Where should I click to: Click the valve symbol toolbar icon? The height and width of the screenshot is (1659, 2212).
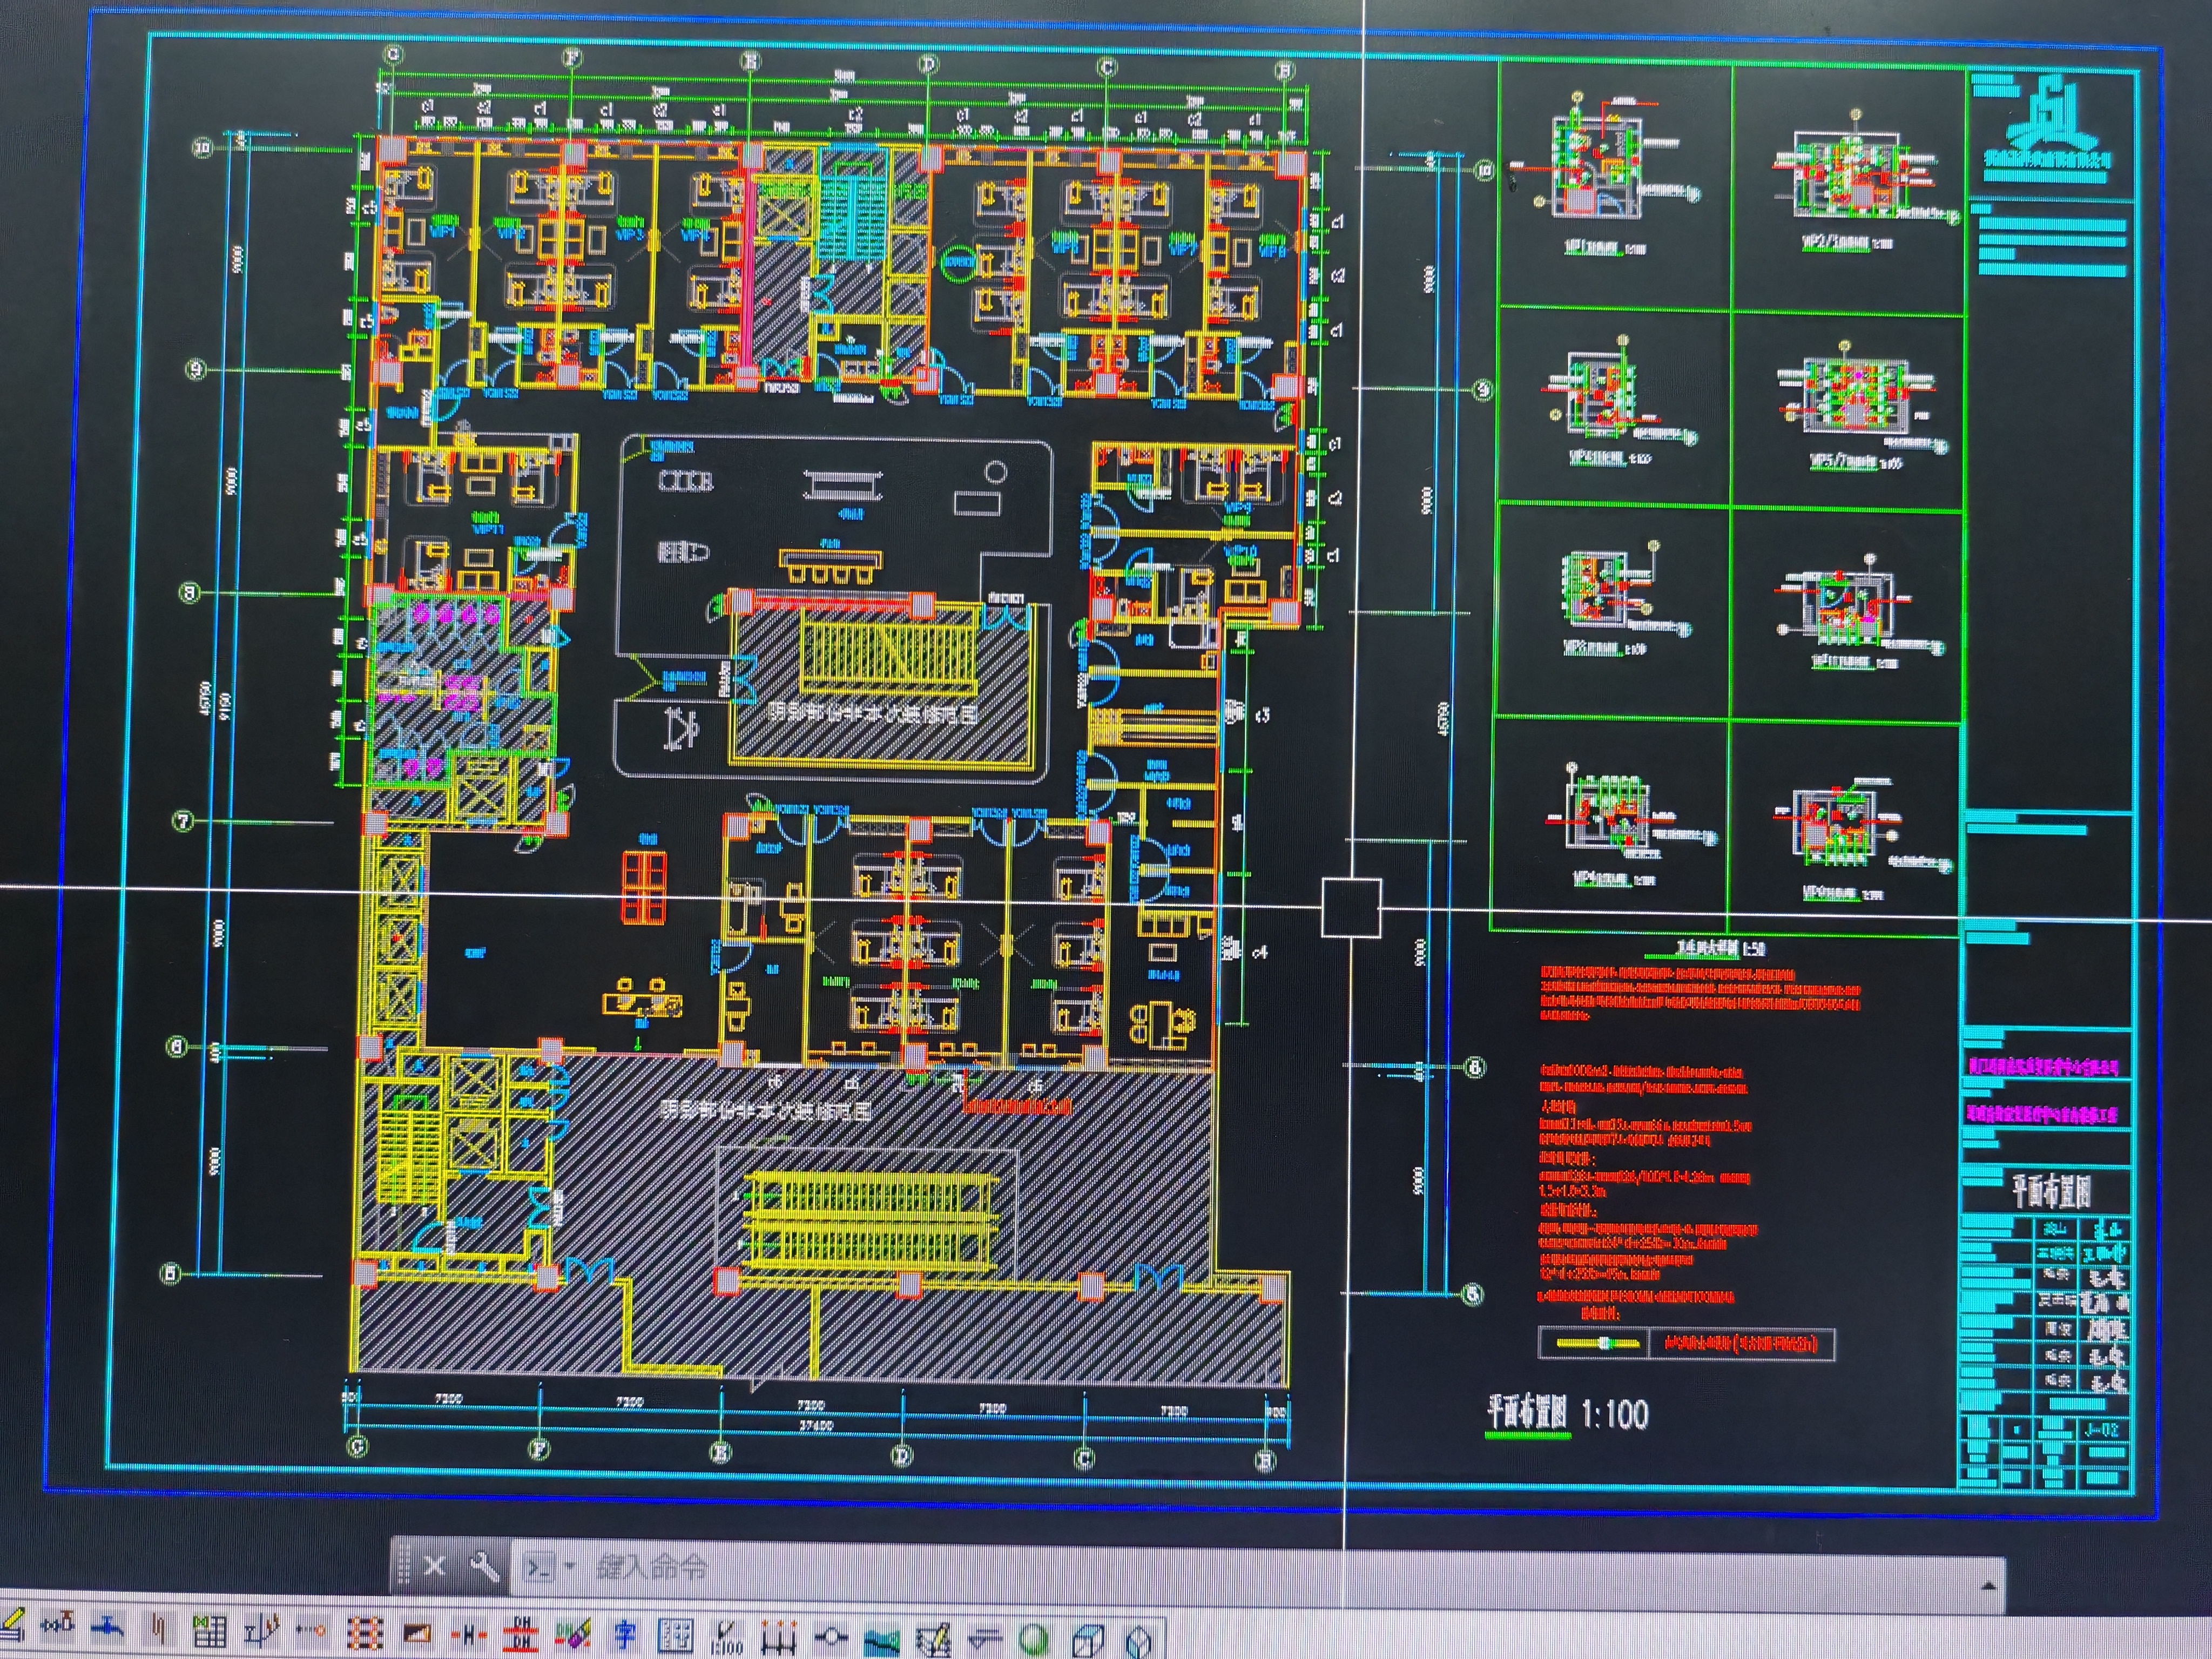57,1626
